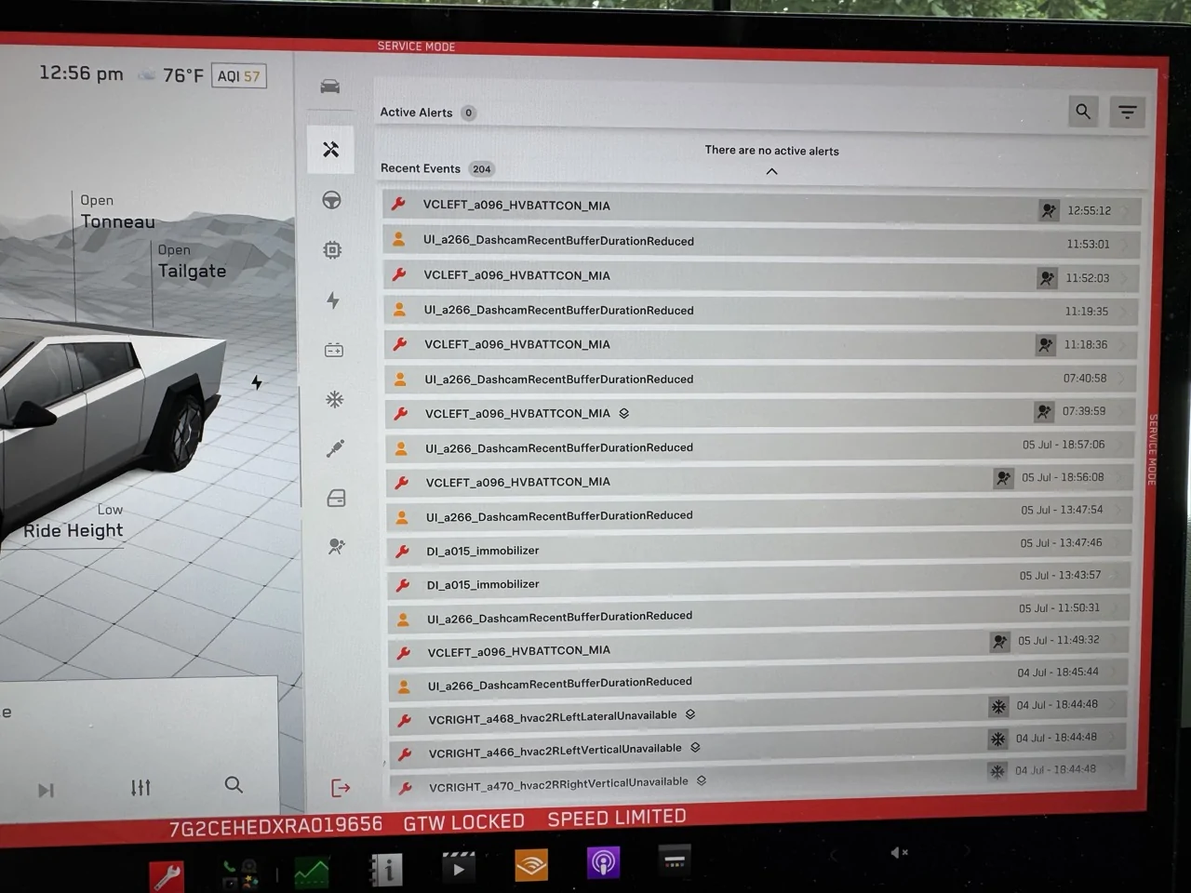
Task: Open the closures door icon in the sidebar
Action: (336, 499)
